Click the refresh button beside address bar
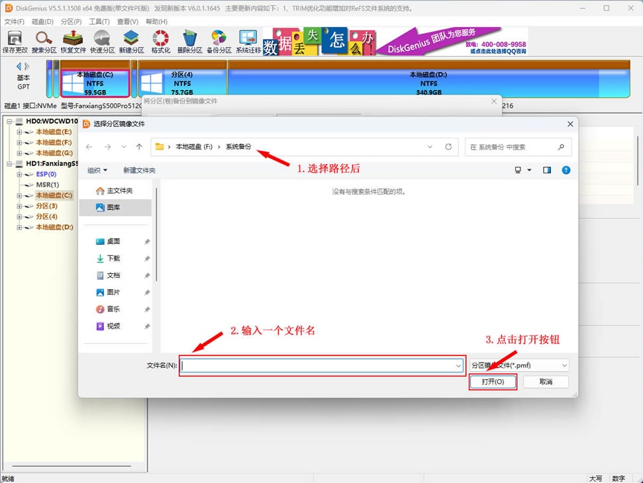The image size is (643, 483). (x=448, y=147)
